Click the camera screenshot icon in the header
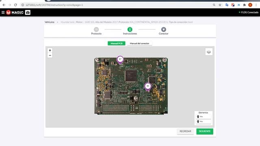Screen dimensions: 260x146 pyautogui.click(x=28, y=13)
